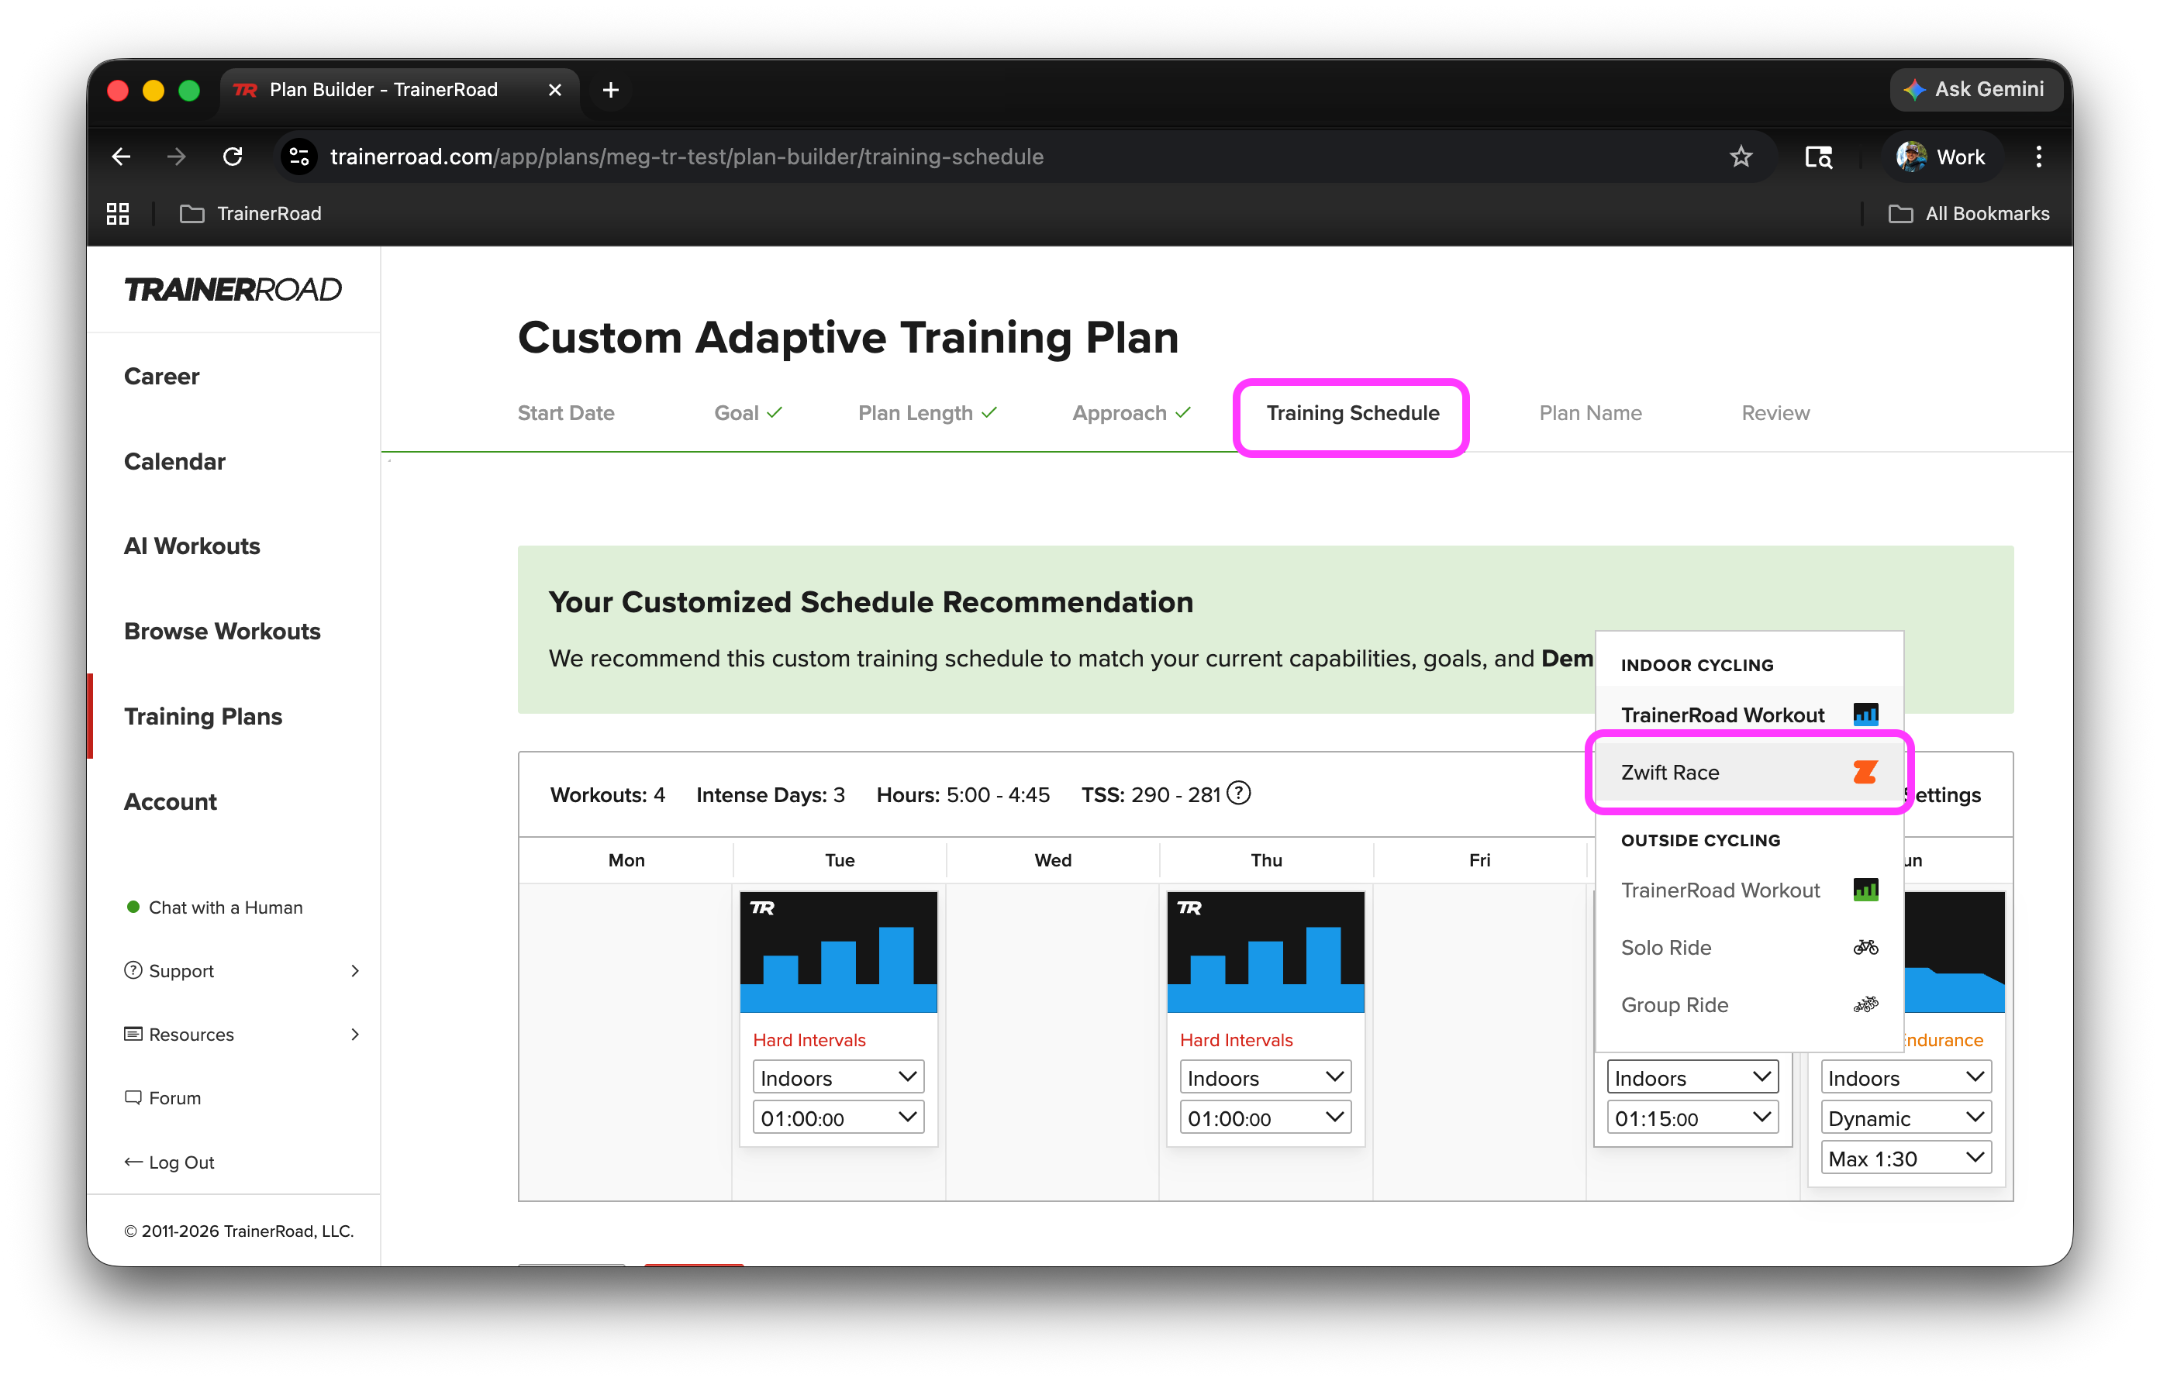Open Browse Workouts
The width and height of the screenshot is (2160, 1381).
223,632
